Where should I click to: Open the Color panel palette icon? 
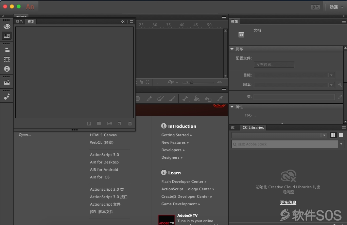[7, 26]
